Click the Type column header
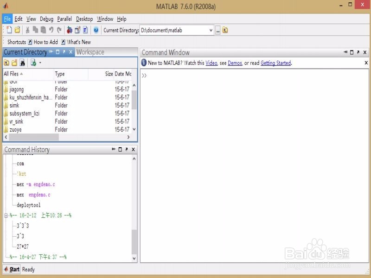 click(71, 74)
